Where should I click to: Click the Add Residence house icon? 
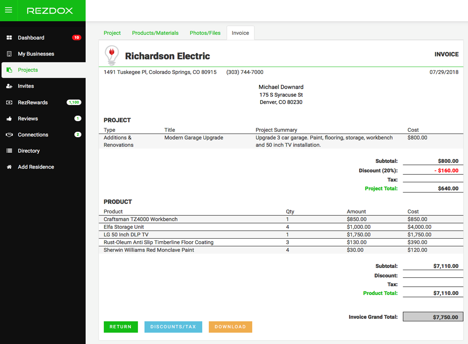click(9, 167)
